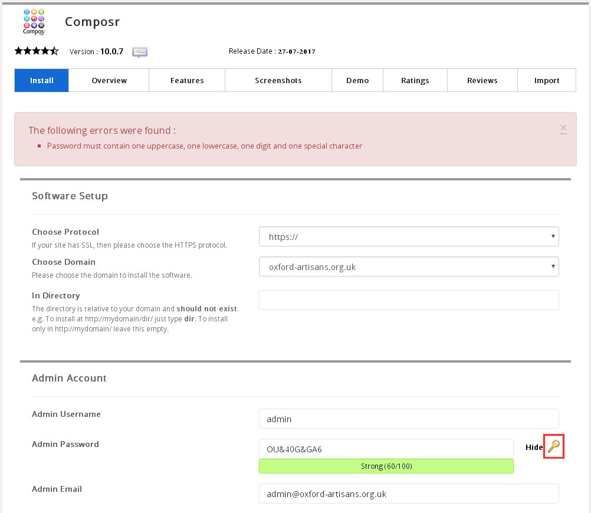View the Ratings tab
Screen dimensions: 591x513
click(415, 81)
